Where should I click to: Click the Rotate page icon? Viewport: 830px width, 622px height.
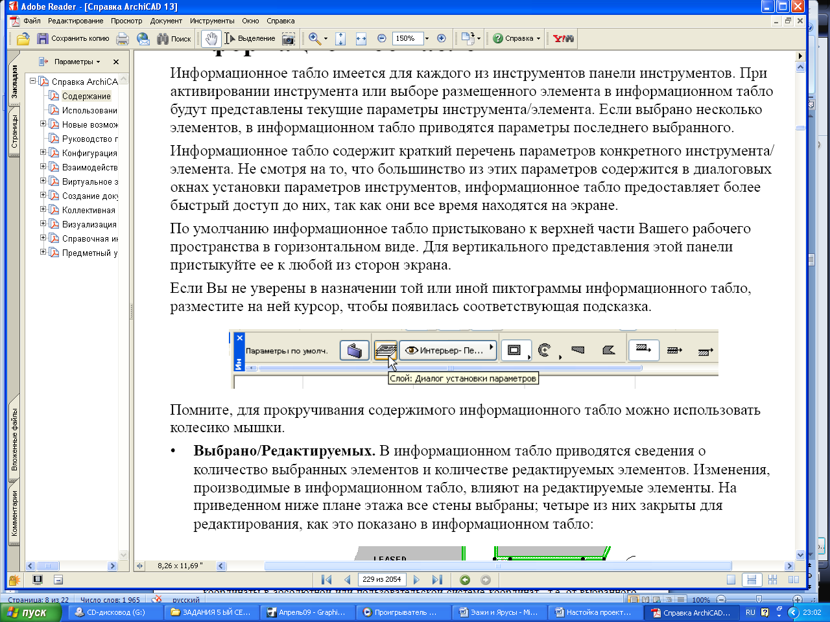tap(468, 39)
